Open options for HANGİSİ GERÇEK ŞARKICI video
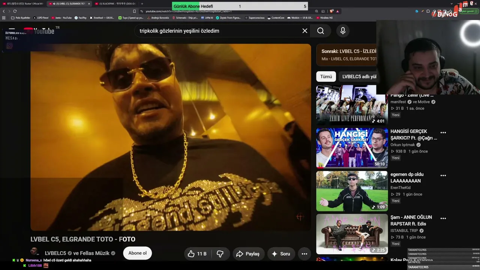The height and width of the screenshot is (270, 480). 443,132
